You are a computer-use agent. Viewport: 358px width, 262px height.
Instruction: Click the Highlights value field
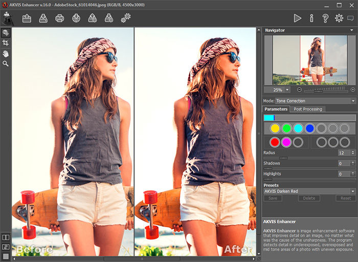tap(344, 174)
